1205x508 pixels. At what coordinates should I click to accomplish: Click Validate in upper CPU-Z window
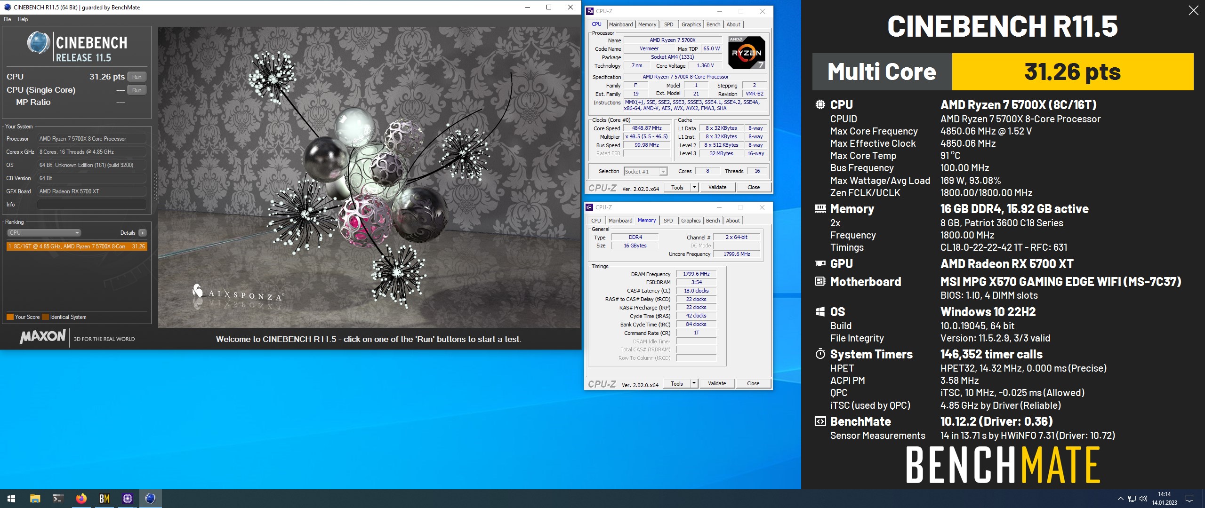[717, 187]
